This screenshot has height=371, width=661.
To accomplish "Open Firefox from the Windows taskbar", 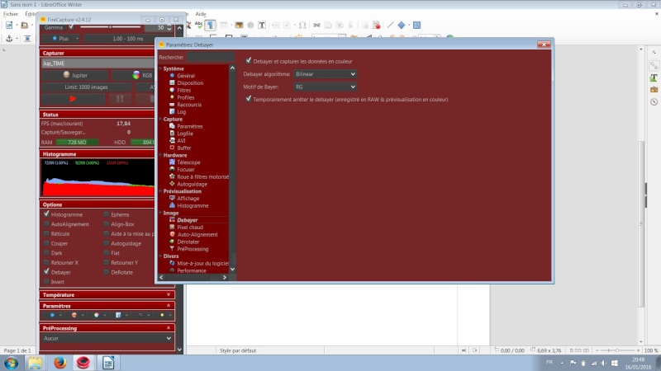I will coord(59,363).
